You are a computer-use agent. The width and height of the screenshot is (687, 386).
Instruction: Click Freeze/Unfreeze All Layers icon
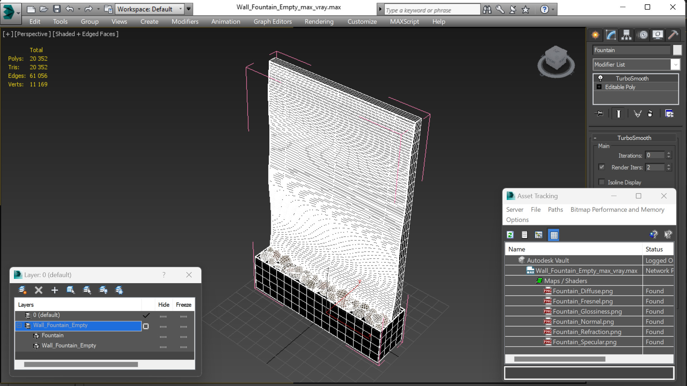click(119, 290)
